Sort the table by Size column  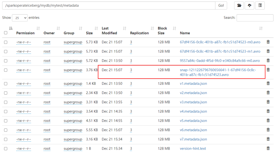click(x=89, y=33)
